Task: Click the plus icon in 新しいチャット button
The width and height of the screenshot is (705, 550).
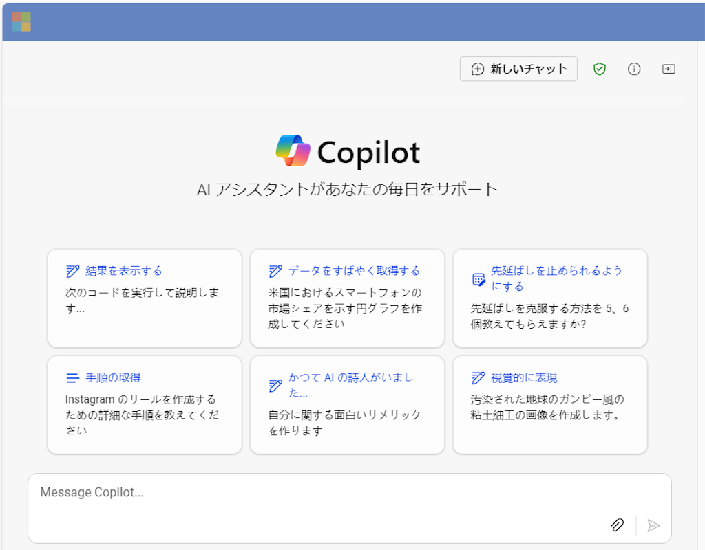Action: coord(478,69)
